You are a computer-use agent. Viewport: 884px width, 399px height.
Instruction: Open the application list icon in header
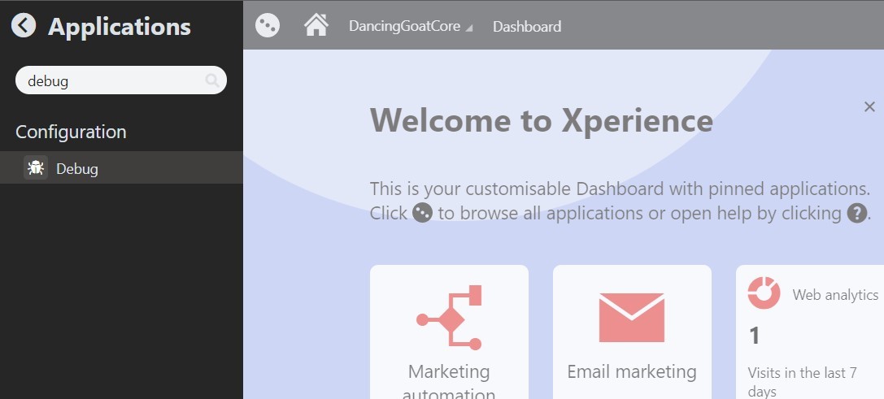(268, 25)
